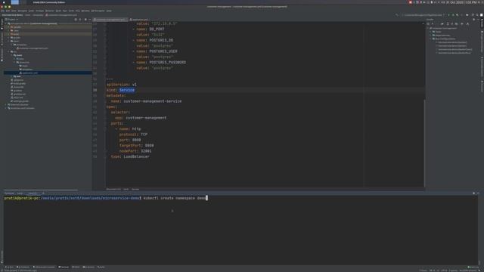
Task: Expand all nodes in Gradle panel
Action: [x=448, y=23]
